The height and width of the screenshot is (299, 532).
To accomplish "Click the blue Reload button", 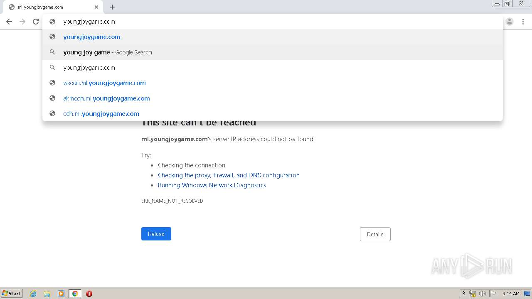I will (156, 234).
